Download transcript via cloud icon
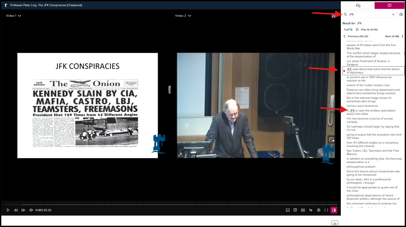This screenshot has height=227, width=406. (x=401, y=14)
